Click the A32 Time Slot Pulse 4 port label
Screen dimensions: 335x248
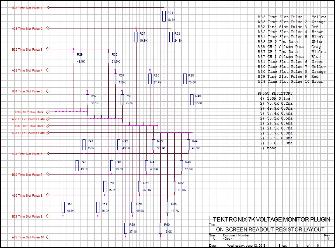[27, 71]
